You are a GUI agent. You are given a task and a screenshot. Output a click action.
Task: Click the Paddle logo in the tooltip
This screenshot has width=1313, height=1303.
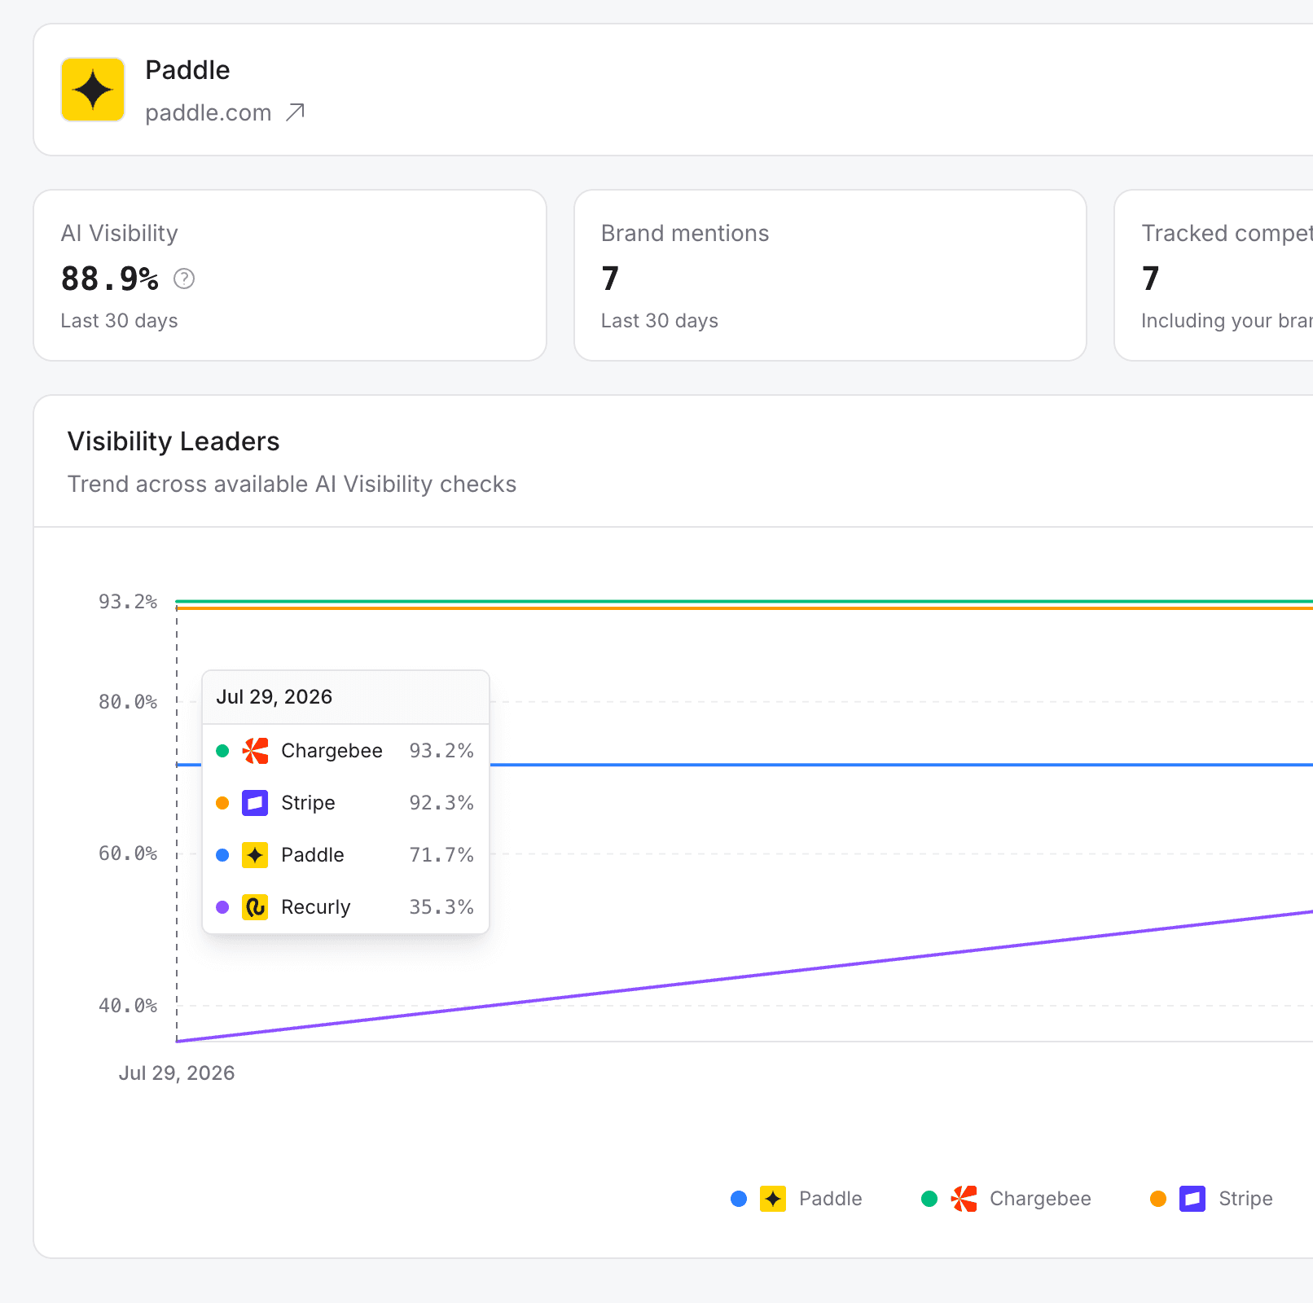click(255, 855)
